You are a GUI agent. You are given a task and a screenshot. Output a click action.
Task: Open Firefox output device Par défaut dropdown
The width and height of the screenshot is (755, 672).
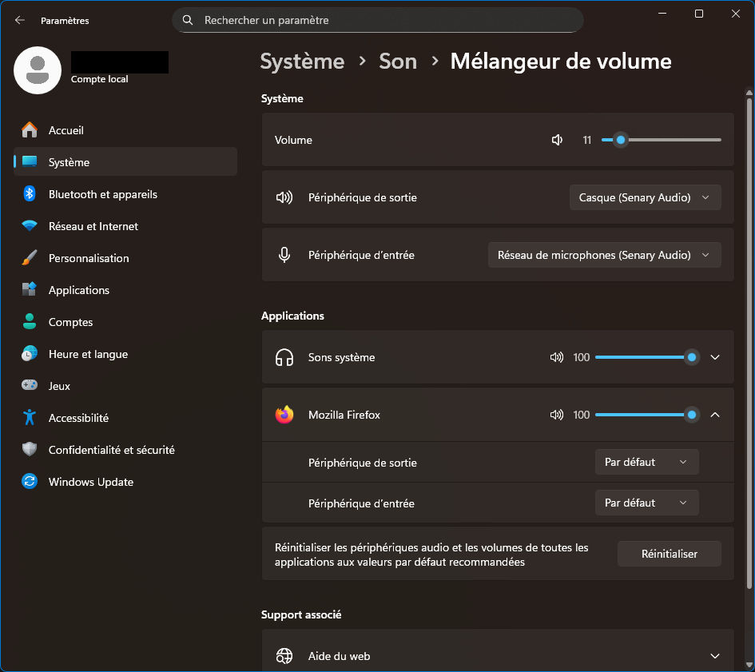tap(646, 462)
